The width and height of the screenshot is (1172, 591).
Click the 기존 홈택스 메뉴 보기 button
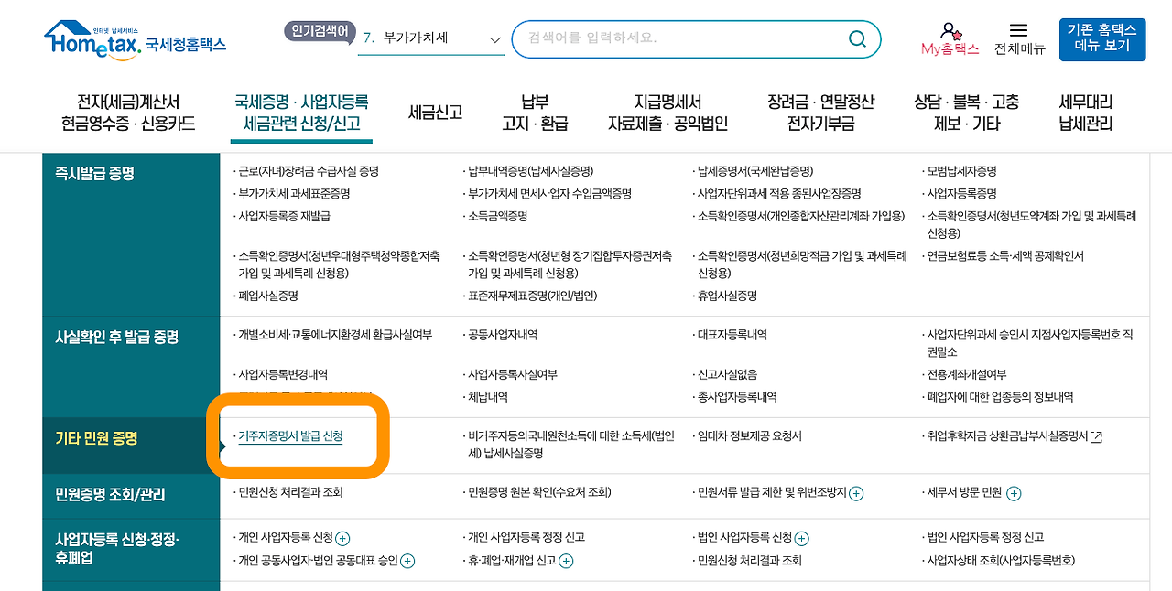[1102, 39]
